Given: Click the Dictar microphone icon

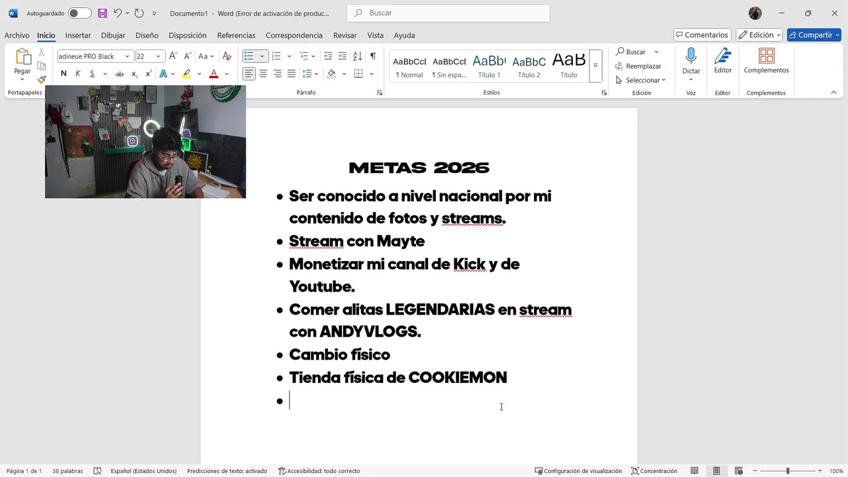Looking at the screenshot, I should [691, 56].
